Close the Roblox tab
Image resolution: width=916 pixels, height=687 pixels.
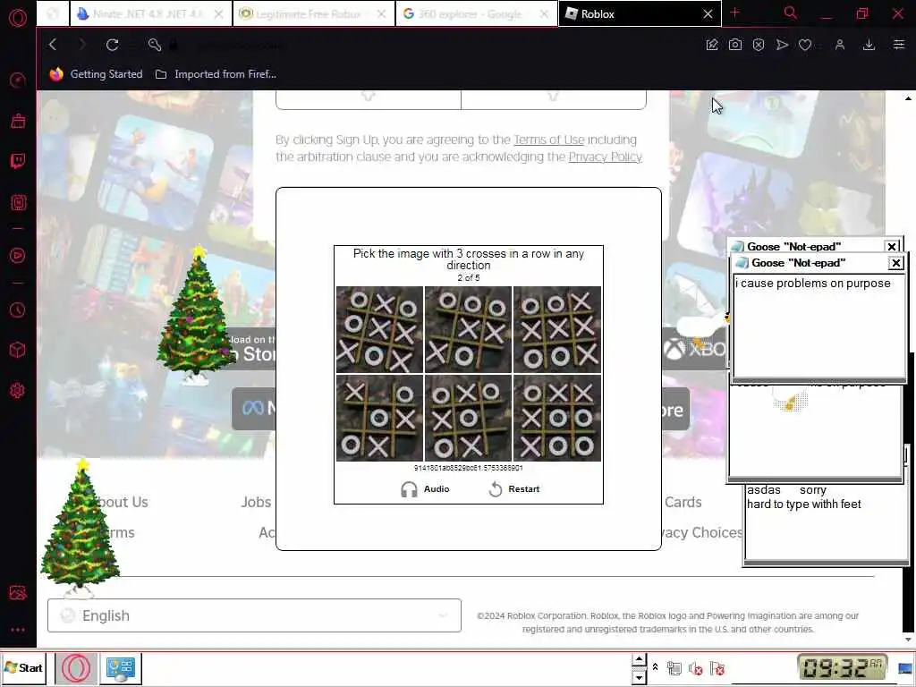708,14
